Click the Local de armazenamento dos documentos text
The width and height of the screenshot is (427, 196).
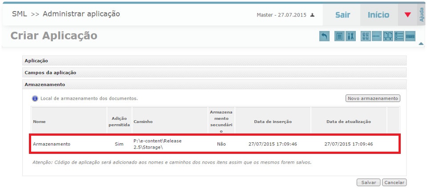coord(89,98)
